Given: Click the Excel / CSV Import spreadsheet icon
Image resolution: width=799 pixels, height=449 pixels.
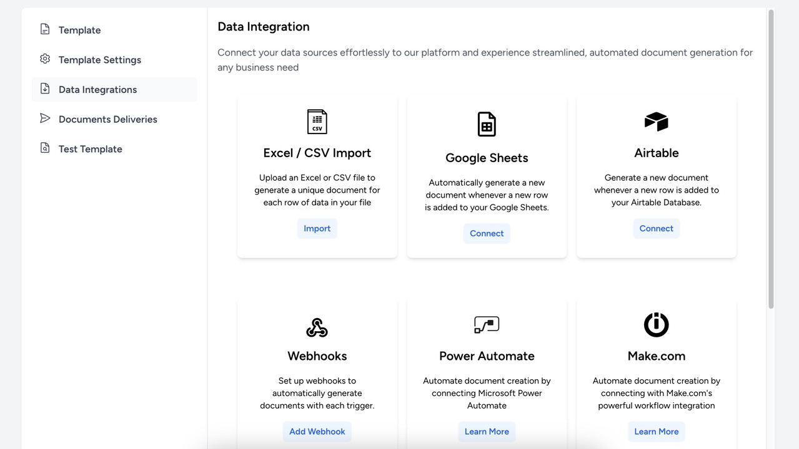Looking at the screenshot, I should coord(317,122).
